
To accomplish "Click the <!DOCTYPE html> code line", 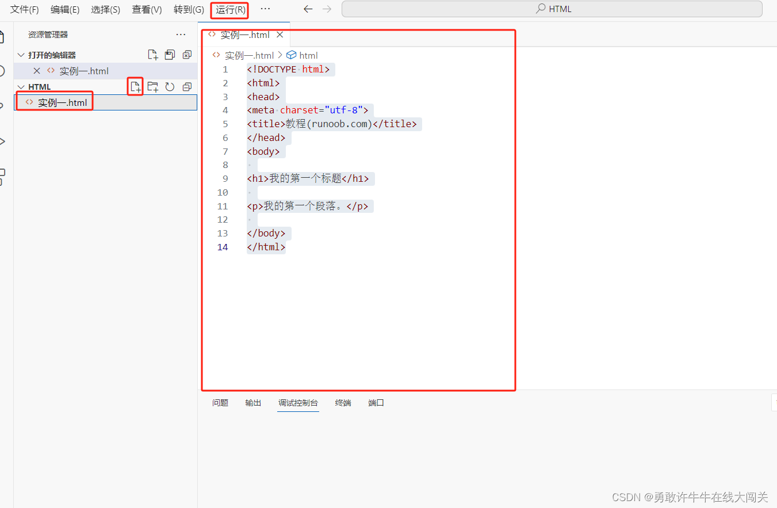I will pos(289,70).
